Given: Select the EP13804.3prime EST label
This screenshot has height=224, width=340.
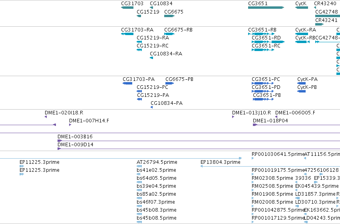Looking at the screenshot, I should [x=221, y=162].
